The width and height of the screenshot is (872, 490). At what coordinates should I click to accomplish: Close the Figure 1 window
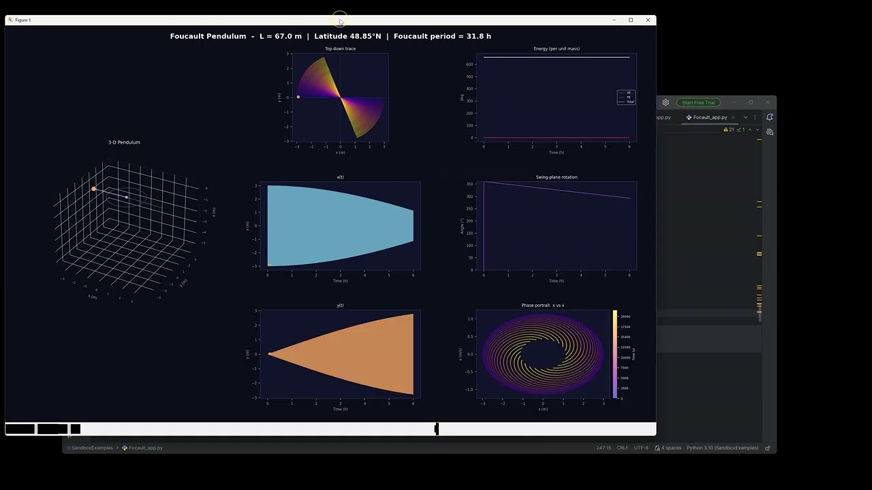point(648,20)
